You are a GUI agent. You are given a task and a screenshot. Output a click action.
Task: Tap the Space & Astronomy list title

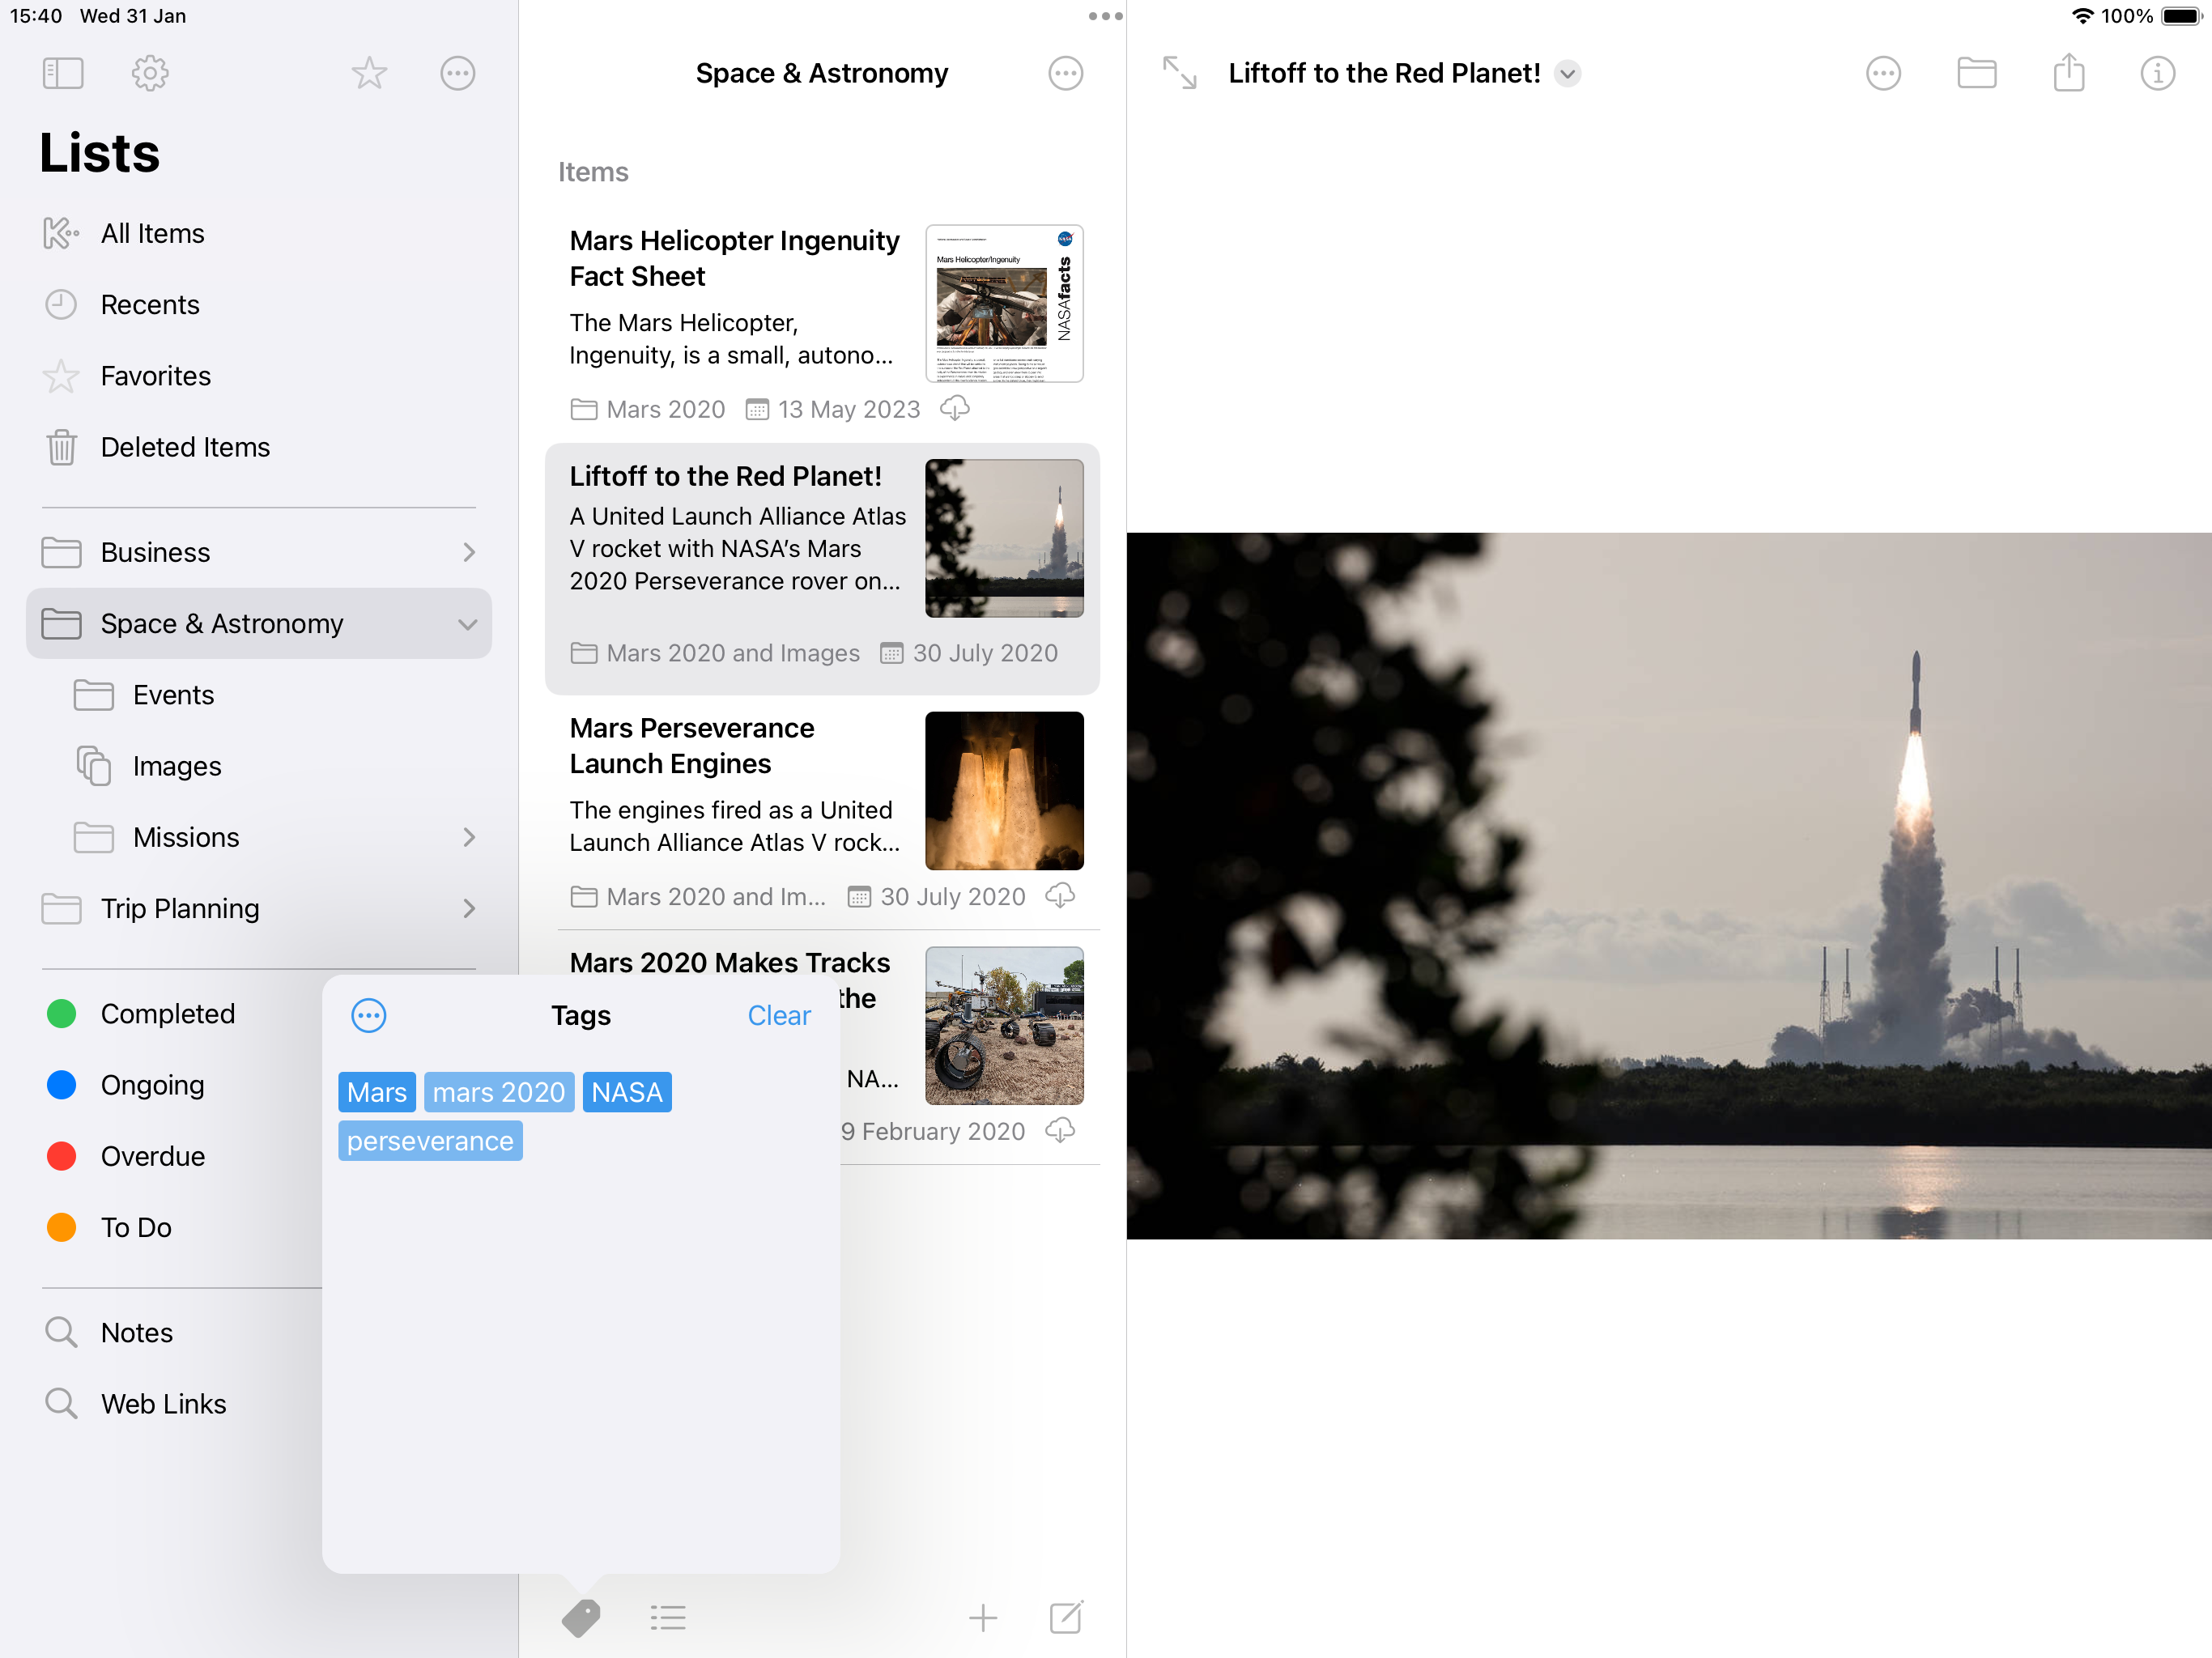(822, 73)
